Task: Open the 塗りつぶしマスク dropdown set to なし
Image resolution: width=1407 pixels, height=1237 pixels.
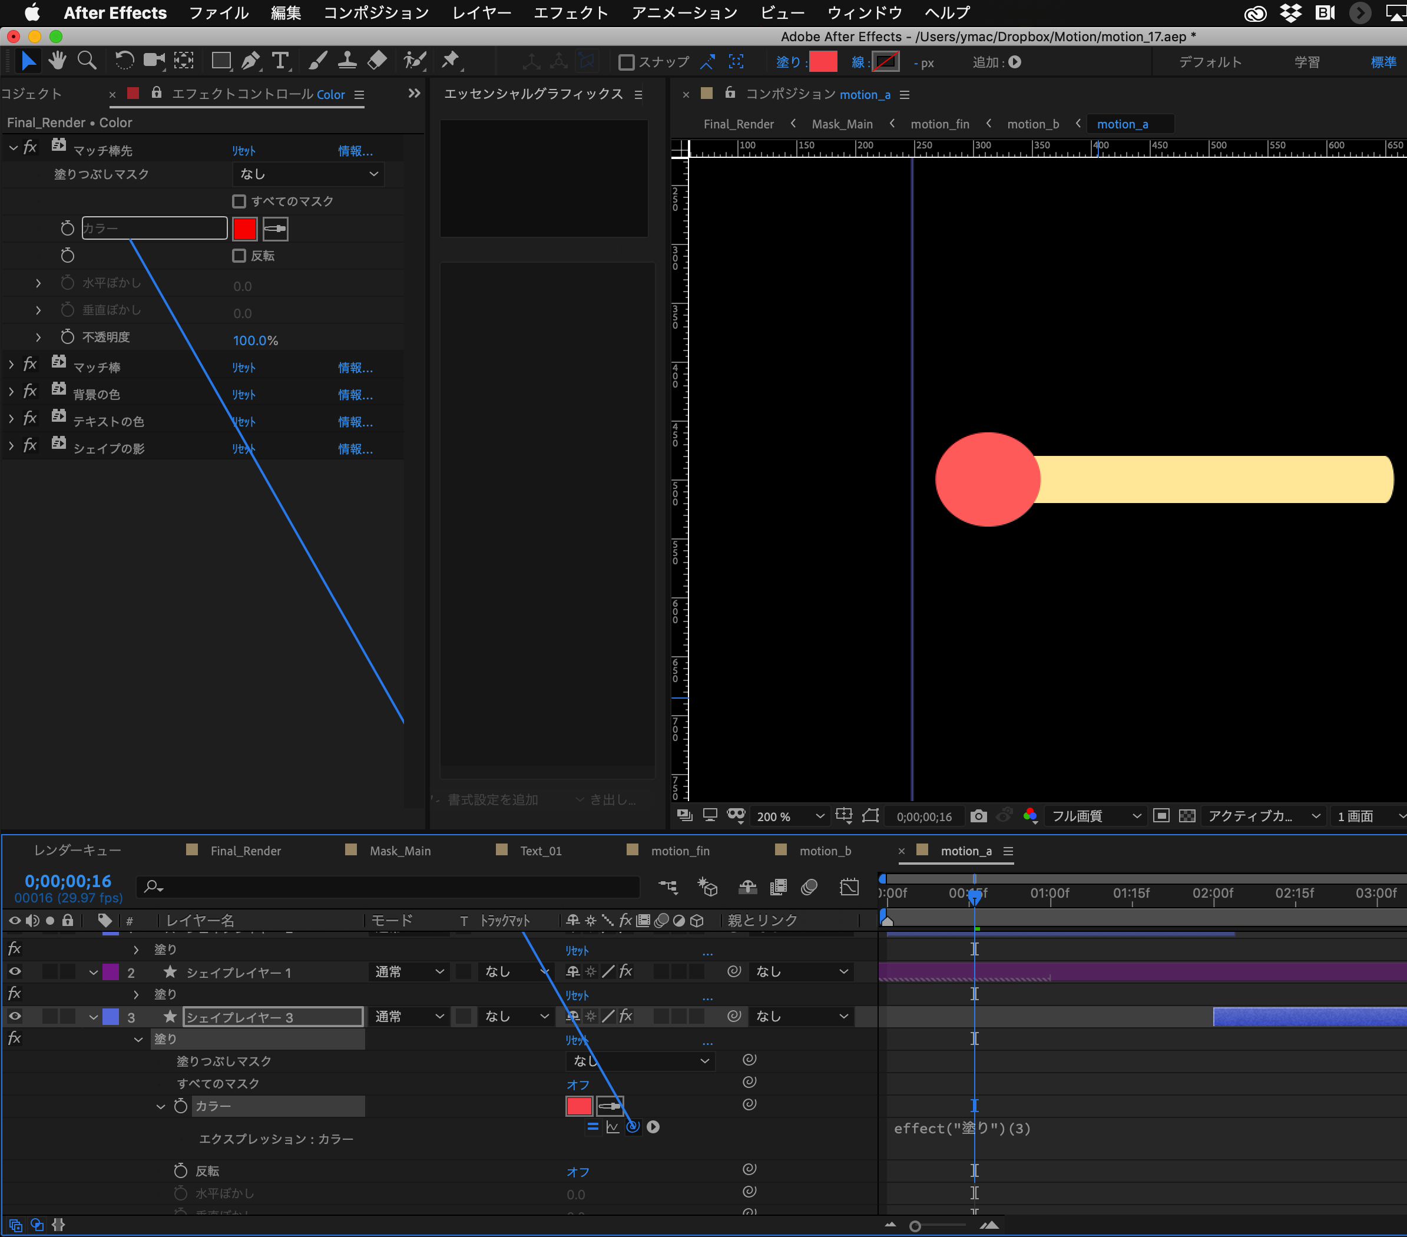Action: click(x=307, y=174)
